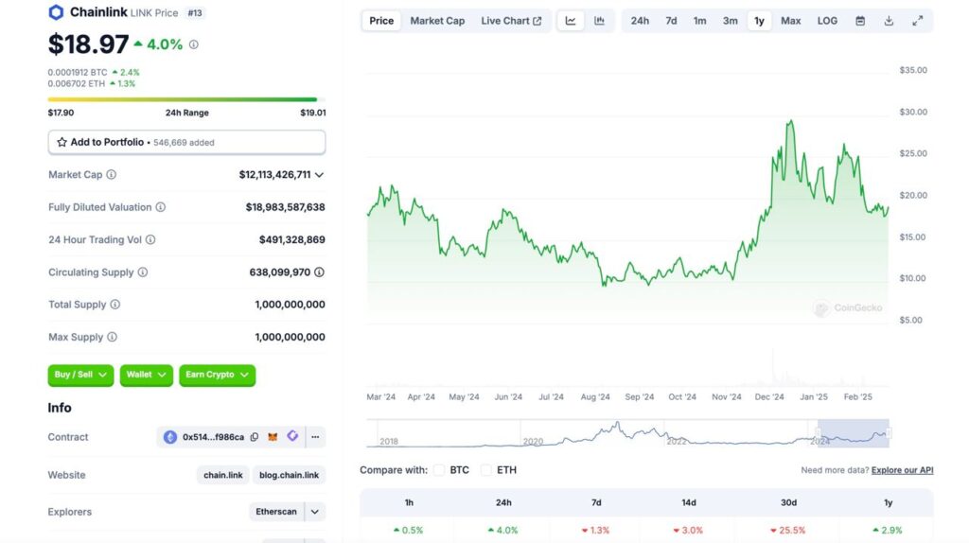Click the 1y column 2.9% value

click(888, 530)
